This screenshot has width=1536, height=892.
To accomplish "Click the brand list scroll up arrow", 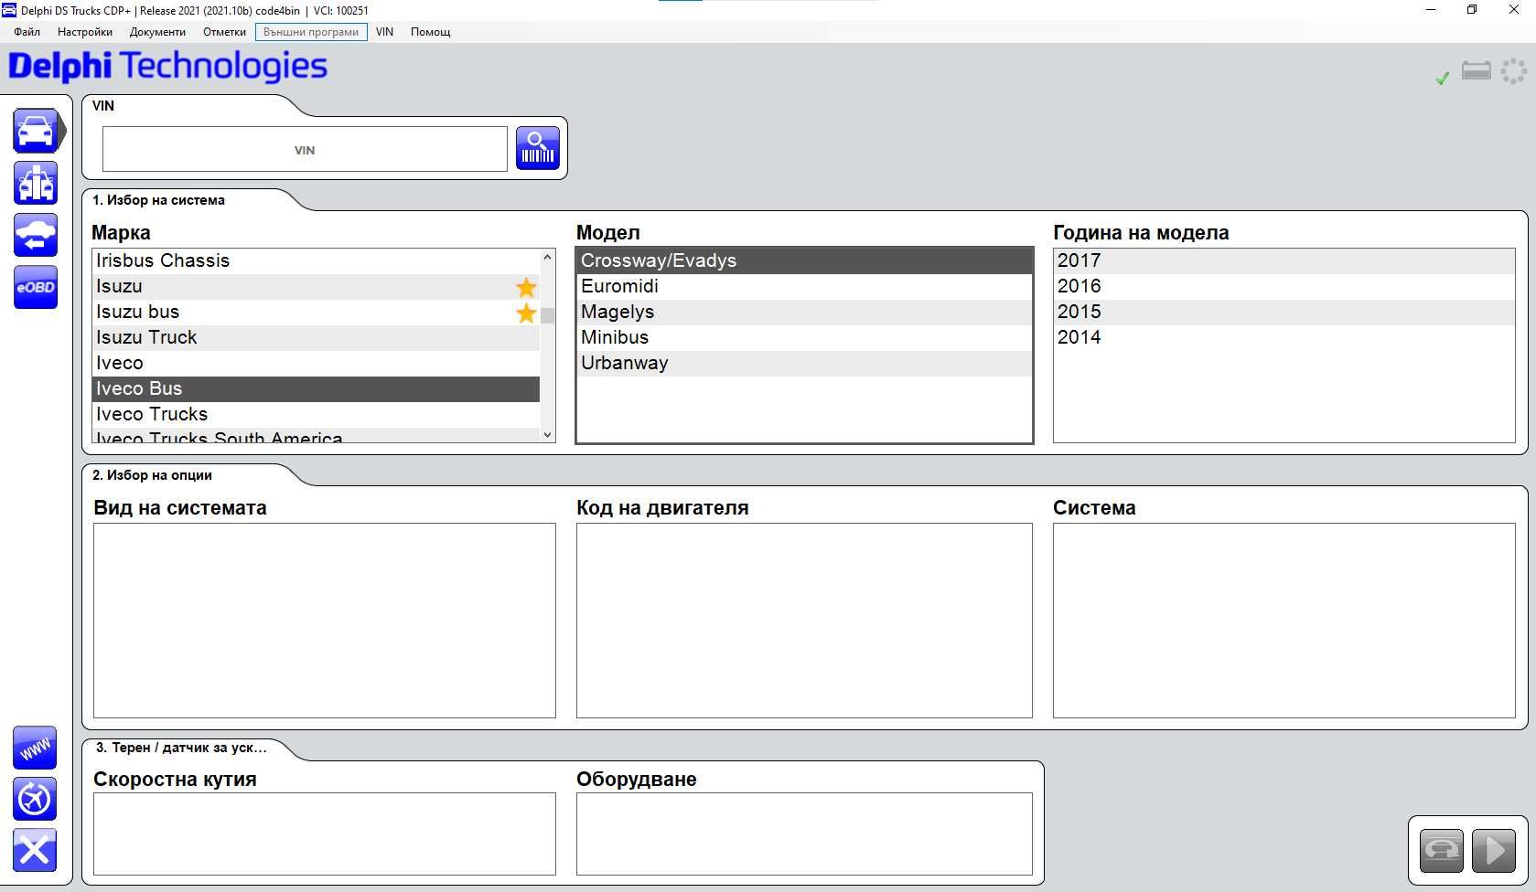I will click(x=548, y=257).
